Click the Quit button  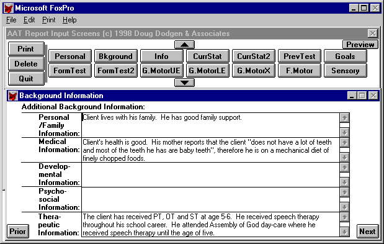coord(26,79)
